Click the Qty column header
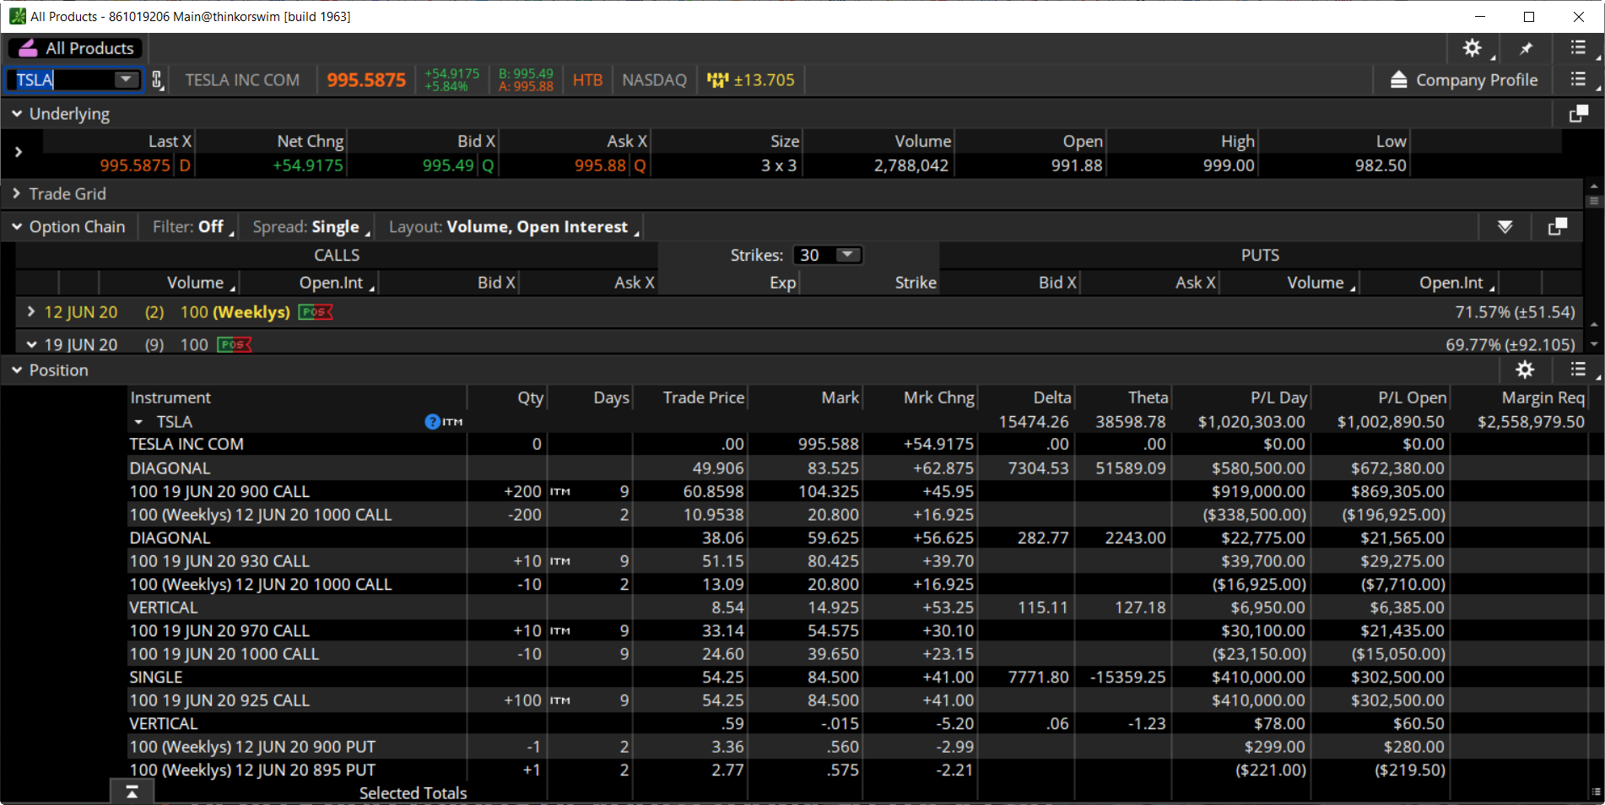Screen dimensions: 1605x805 coord(530,397)
